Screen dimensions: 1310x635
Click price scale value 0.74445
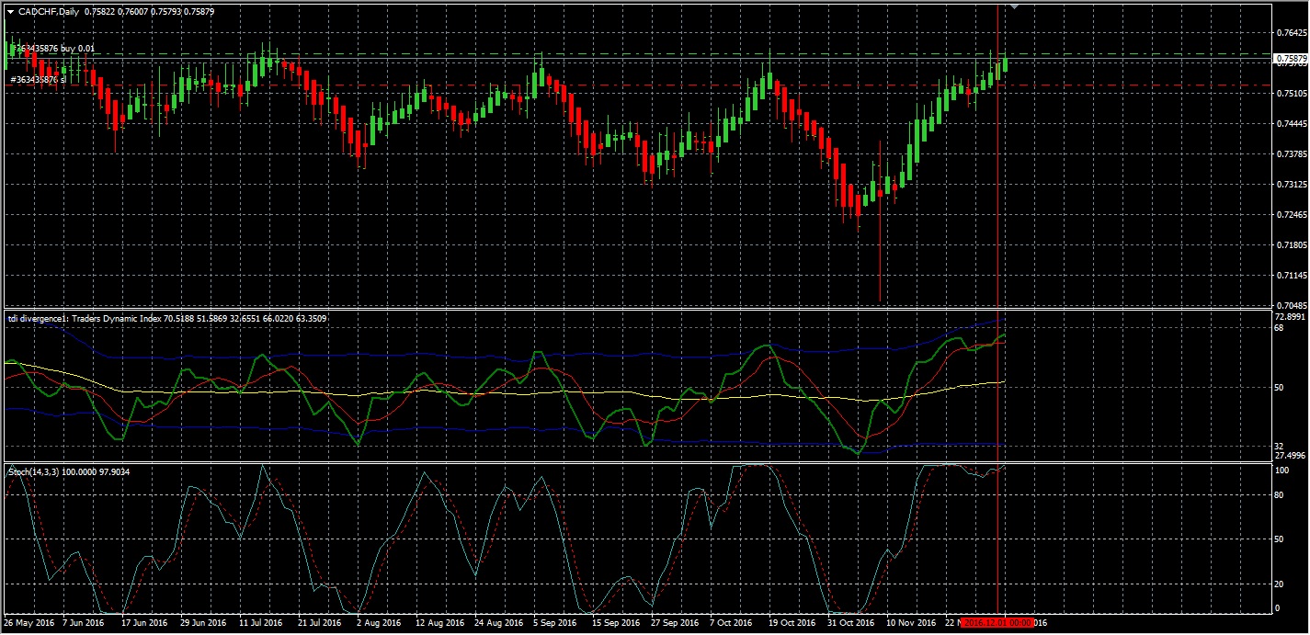tap(1292, 123)
